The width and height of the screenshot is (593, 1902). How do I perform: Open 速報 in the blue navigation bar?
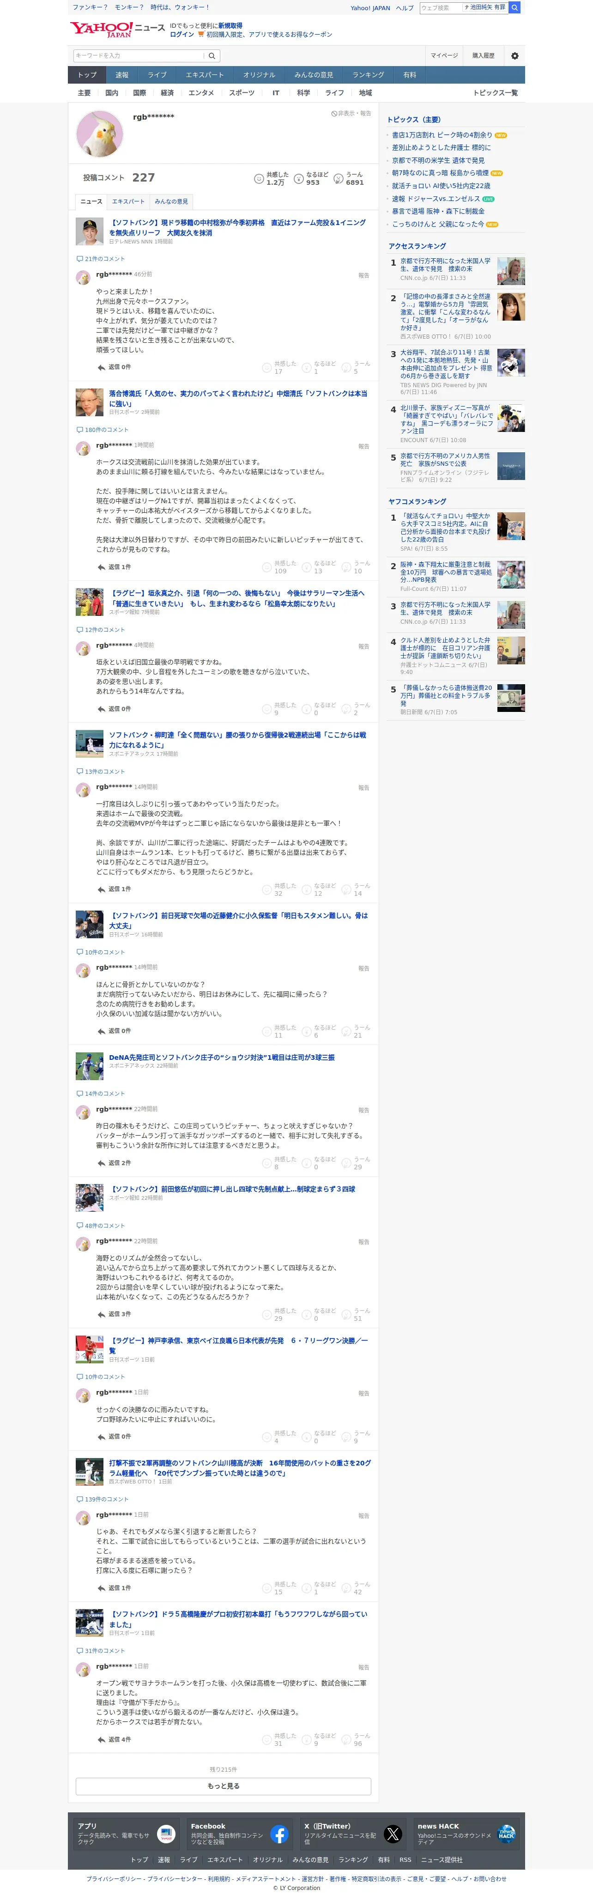(122, 74)
